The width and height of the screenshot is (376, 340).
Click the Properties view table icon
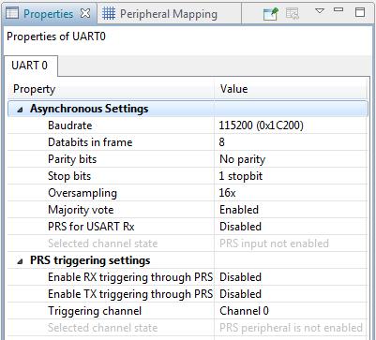(12, 13)
